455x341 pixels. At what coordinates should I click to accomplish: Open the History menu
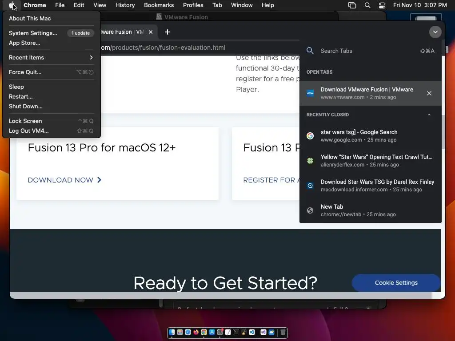125,5
